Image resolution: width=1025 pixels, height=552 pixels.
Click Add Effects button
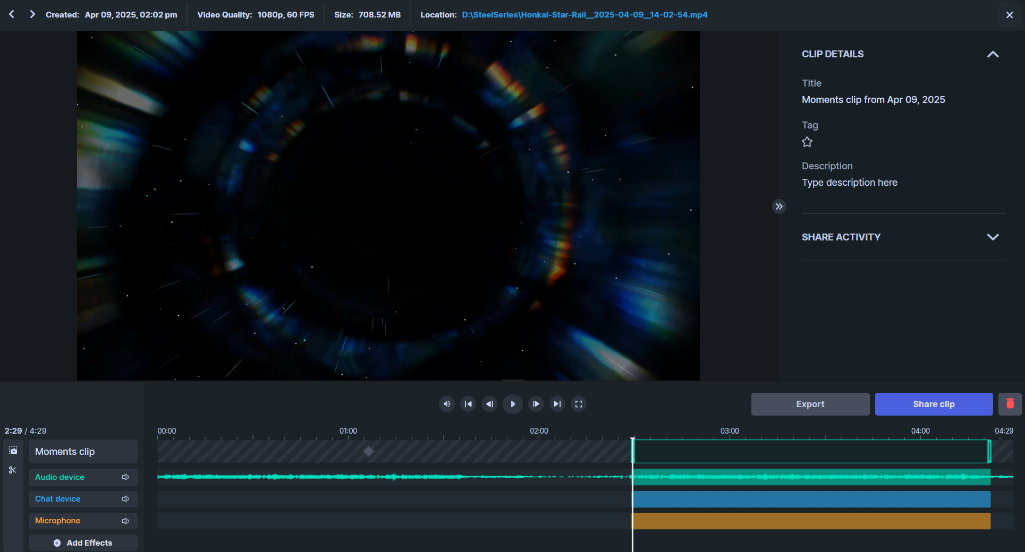[x=83, y=542]
